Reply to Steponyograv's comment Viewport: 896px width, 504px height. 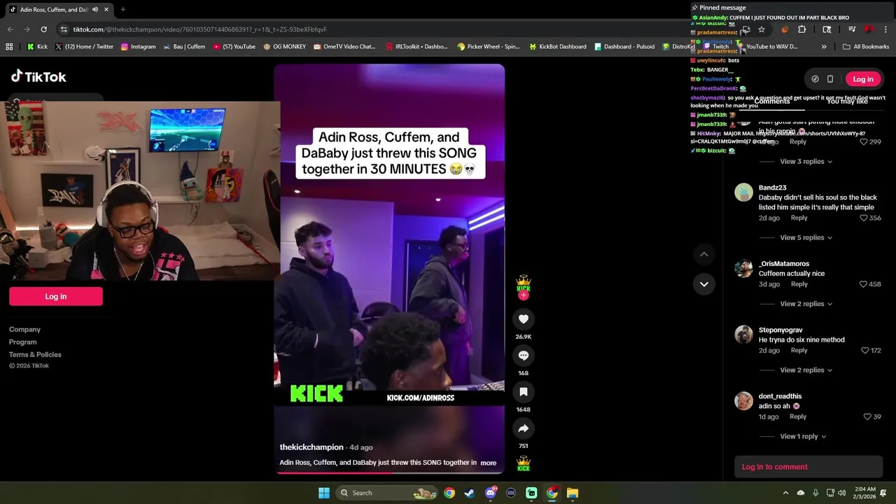pos(799,351)
